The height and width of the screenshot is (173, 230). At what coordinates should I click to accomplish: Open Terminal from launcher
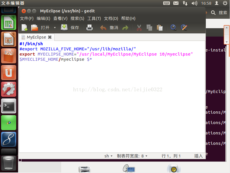[x=9, y=106]
